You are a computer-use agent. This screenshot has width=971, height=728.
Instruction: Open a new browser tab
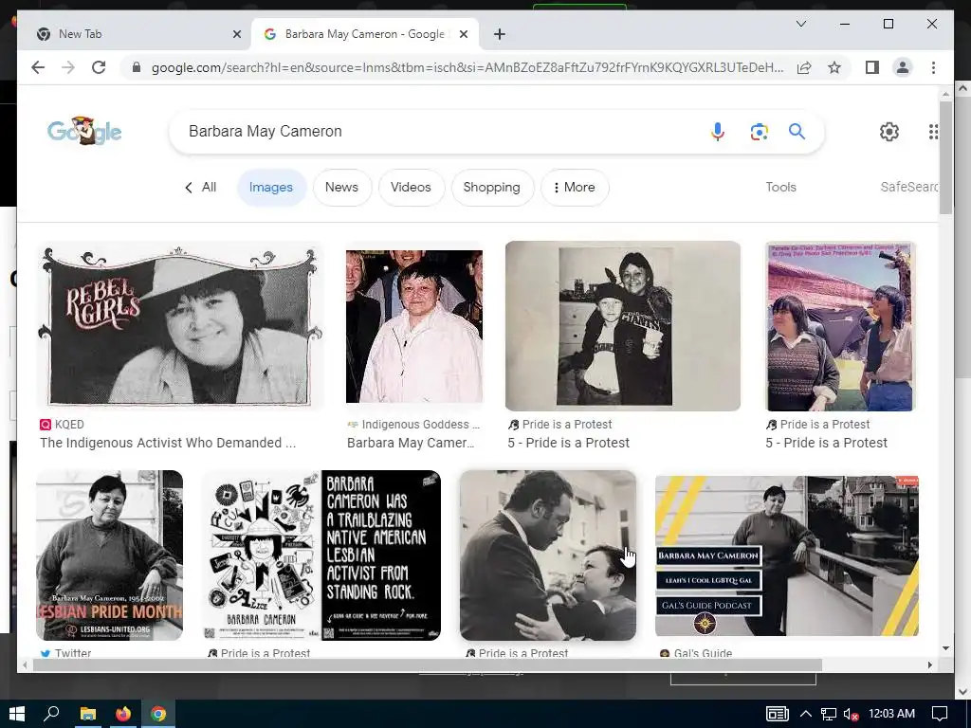pos(500,34)
